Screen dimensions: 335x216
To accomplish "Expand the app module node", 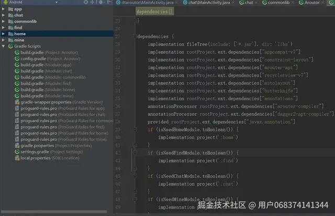I will click(x=3, y=9).
